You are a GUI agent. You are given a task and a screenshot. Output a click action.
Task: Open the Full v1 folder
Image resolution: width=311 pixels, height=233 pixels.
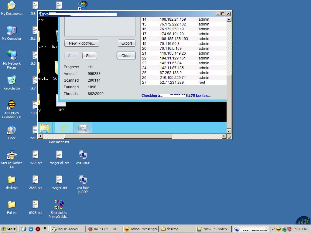(x=12, y=205)
